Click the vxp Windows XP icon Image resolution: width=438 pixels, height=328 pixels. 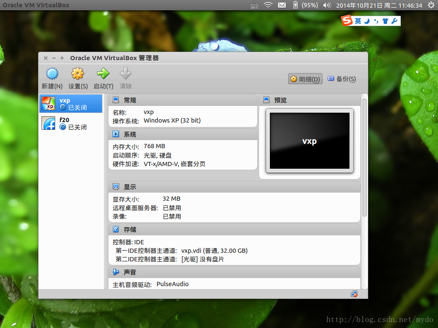(49, 103)
